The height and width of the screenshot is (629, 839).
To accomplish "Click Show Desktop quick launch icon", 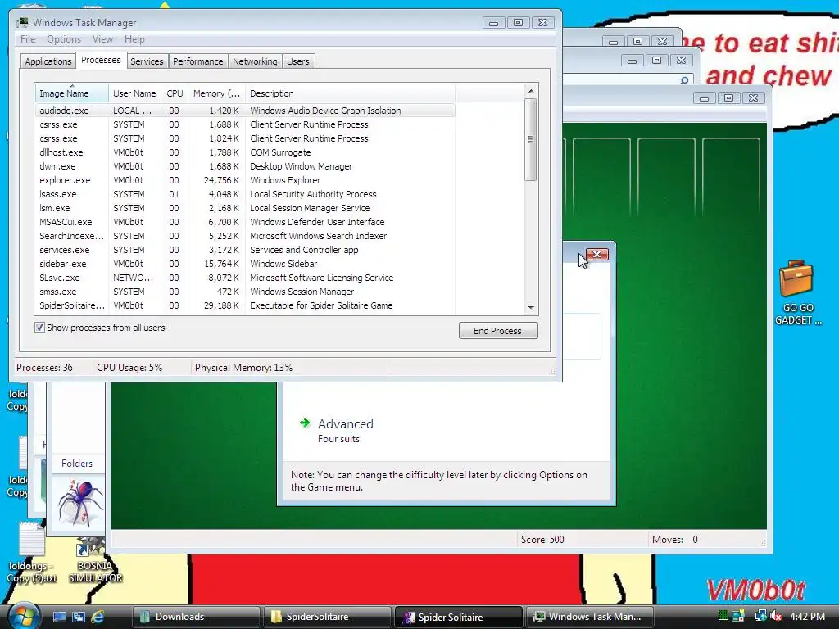I will point(59,617).
